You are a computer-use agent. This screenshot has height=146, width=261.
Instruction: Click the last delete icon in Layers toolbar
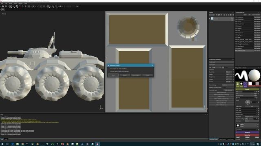[x=233, y=15]
